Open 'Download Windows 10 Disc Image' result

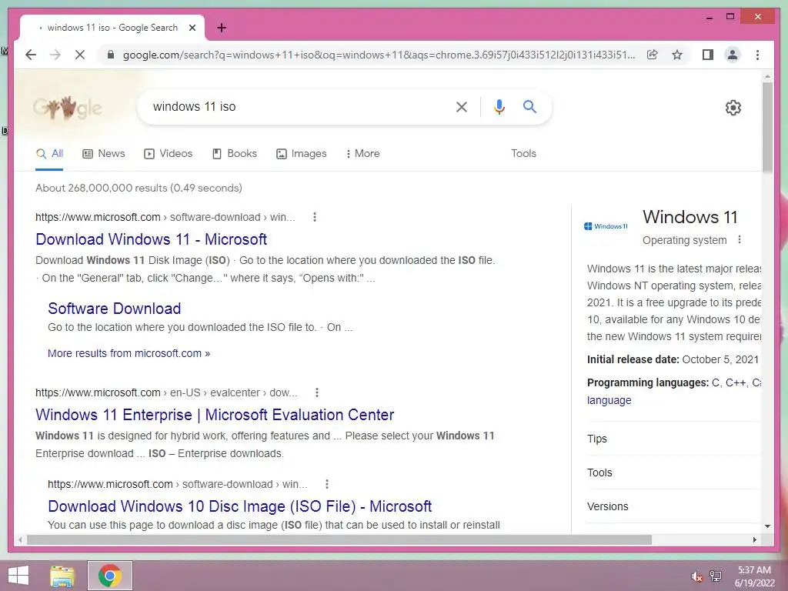tap(240, 506)
